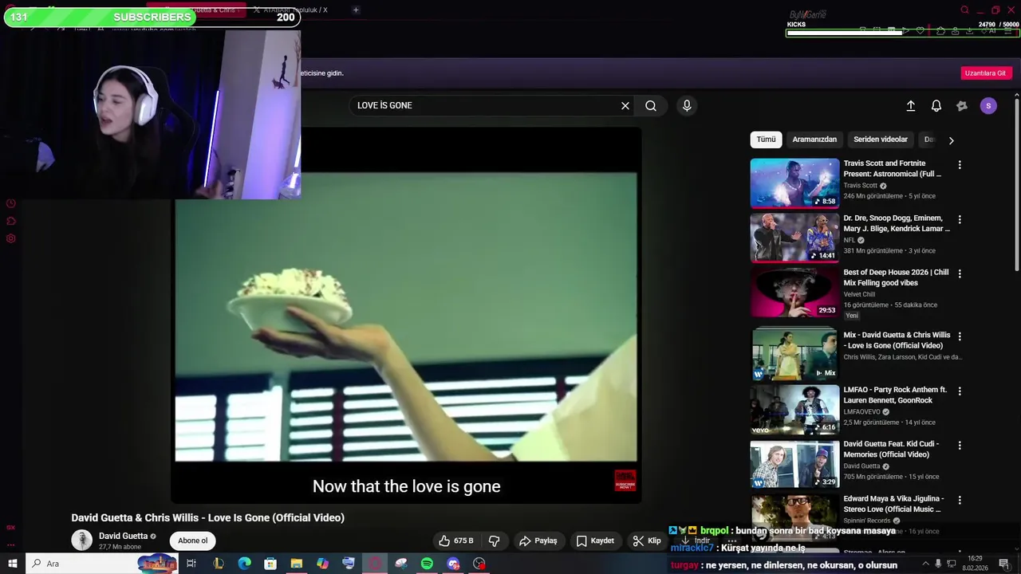Click the video player frame
The height and width of the screenshot is (574, 1021).
pyautogui.click(x=406, y=316)
